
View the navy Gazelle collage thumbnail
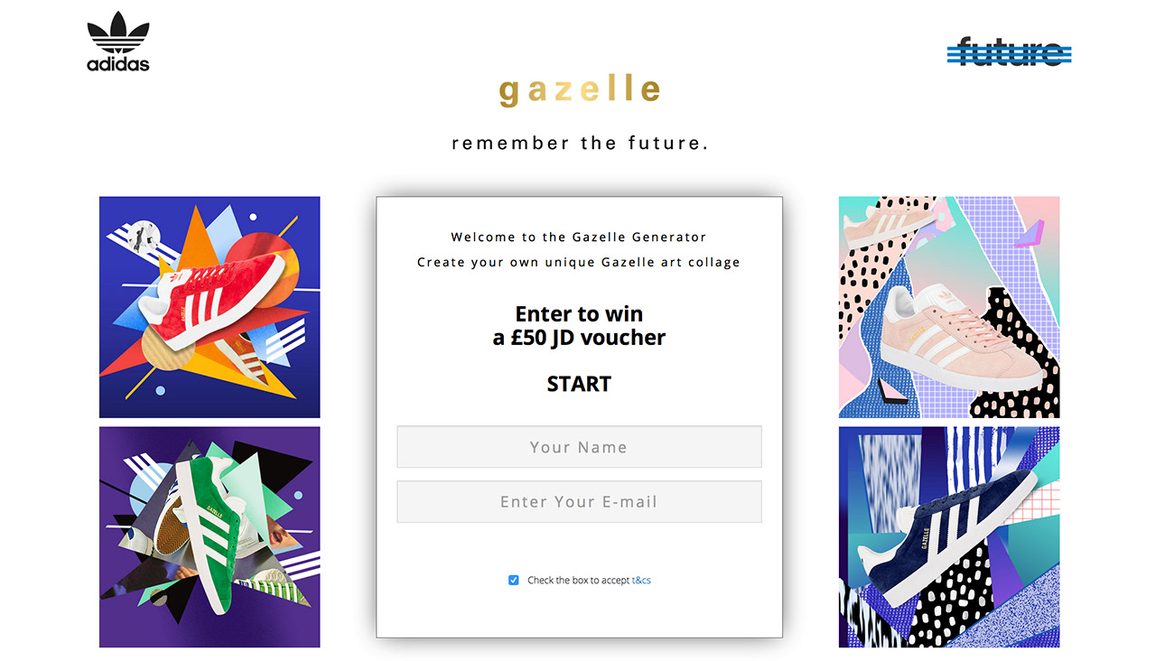click(949, 537)
